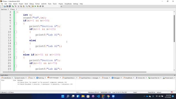
Task: Close the CClass.c editor tab
Action: [16, 9]
